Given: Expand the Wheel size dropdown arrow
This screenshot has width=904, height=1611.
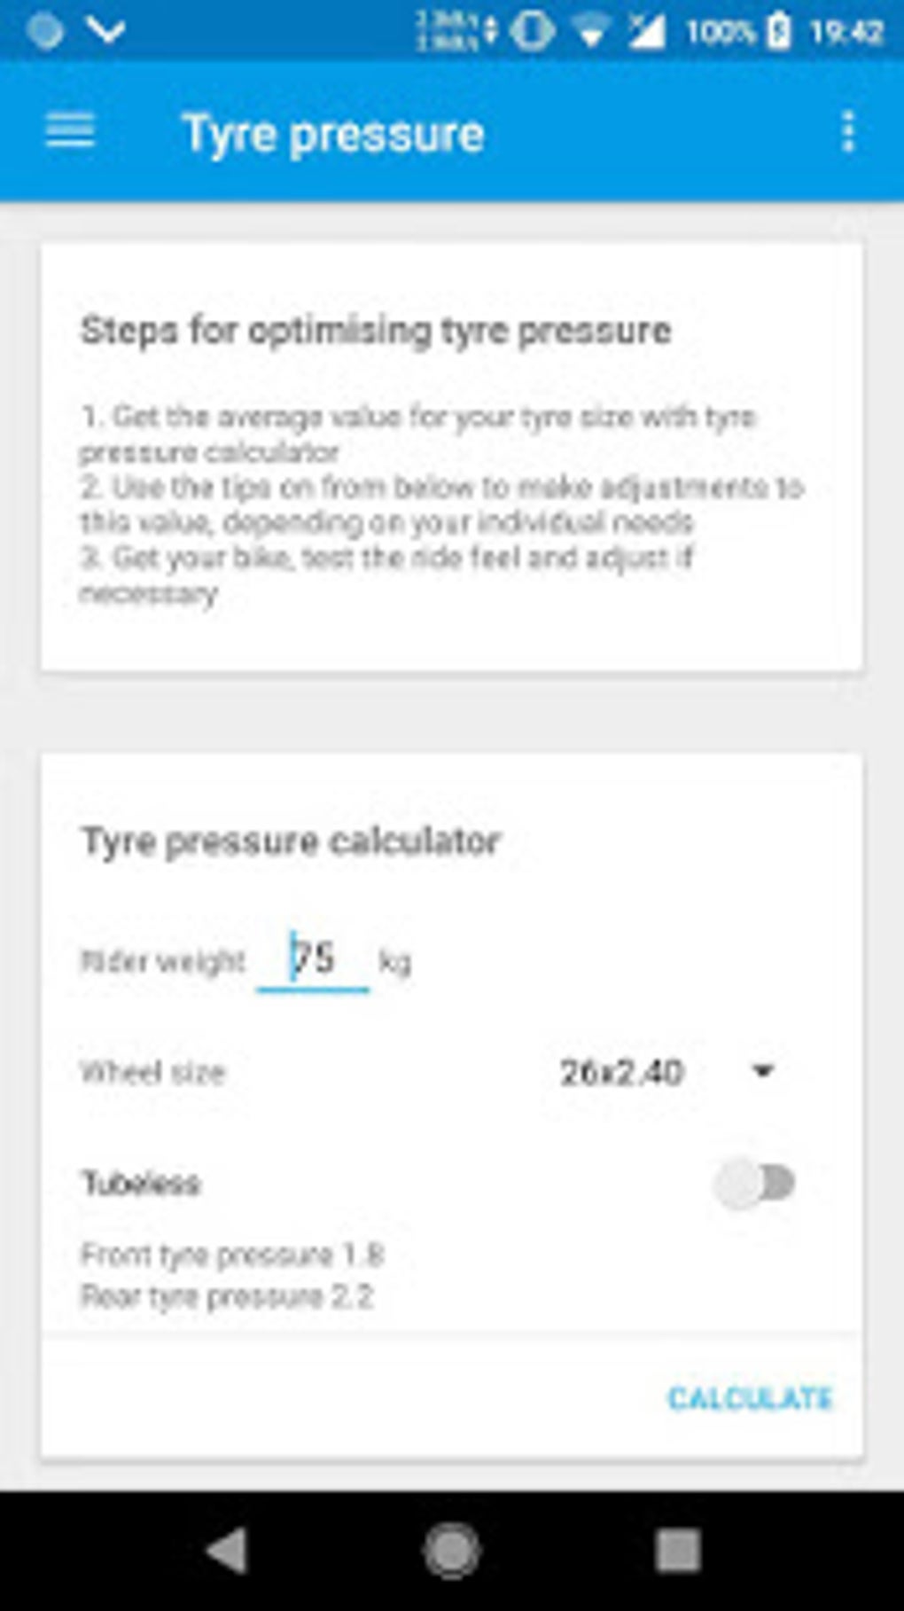Looking at the screenshot, I should click(x=762, y=1072).
